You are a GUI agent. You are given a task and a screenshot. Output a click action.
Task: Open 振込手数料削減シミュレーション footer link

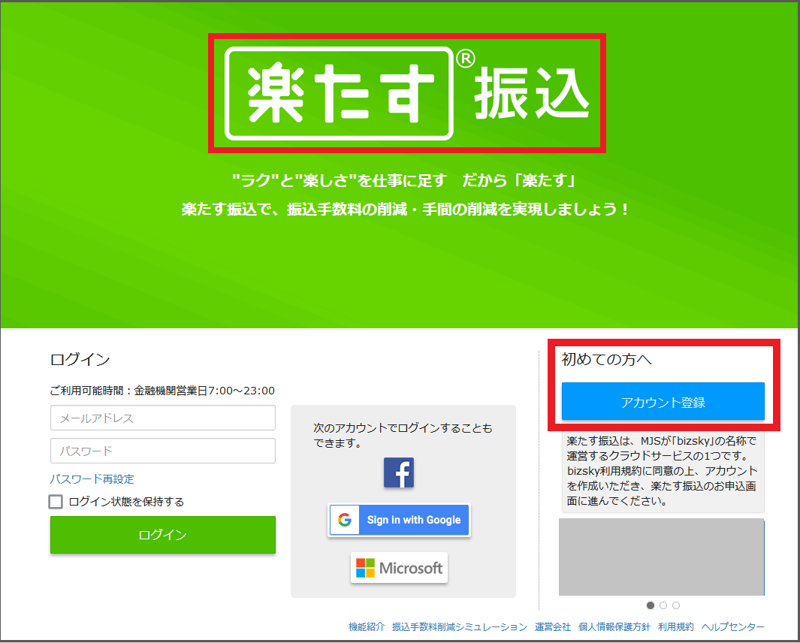click(x=459, y=626)
